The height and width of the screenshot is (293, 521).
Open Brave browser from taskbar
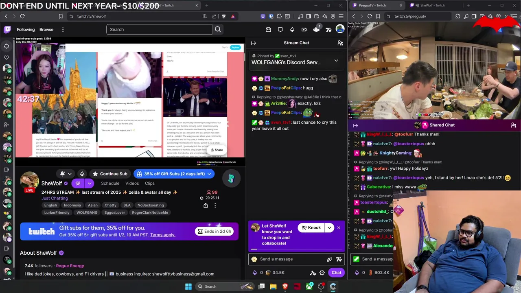pos(285,286)
